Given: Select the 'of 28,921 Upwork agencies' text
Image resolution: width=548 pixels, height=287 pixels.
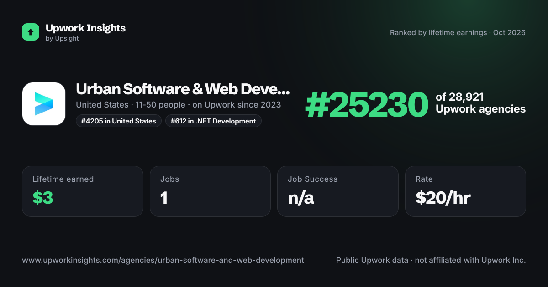Looking at the screenshot, I should pyautogui.click(x=480, y=103).
